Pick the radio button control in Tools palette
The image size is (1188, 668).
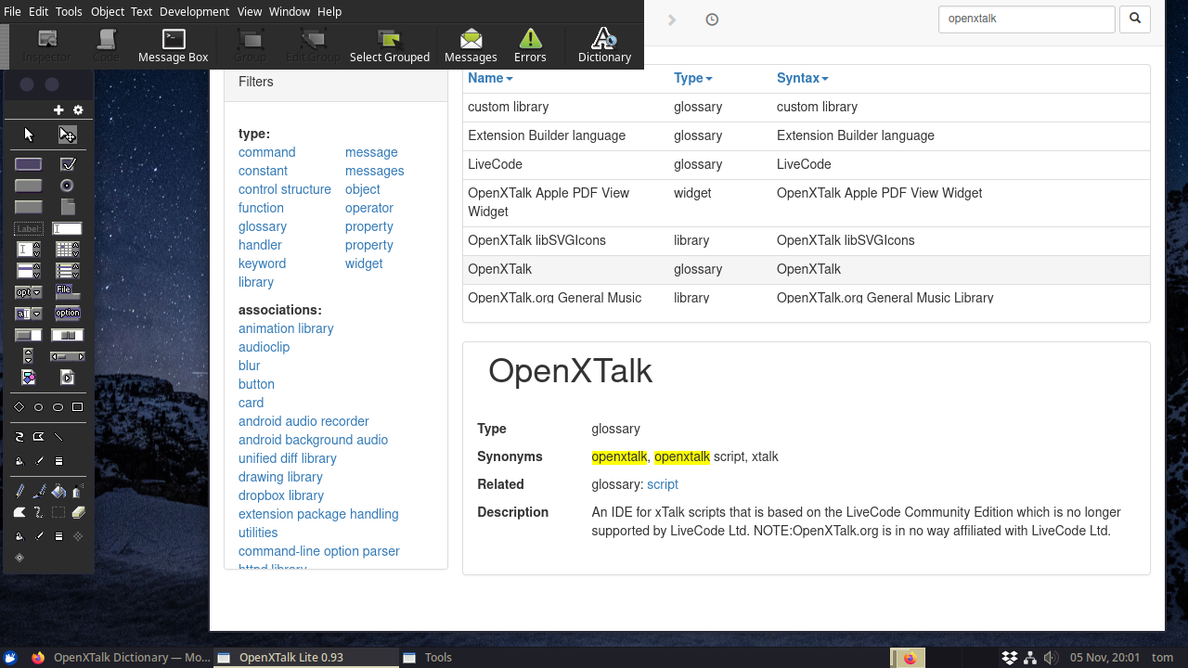point(67,186)
